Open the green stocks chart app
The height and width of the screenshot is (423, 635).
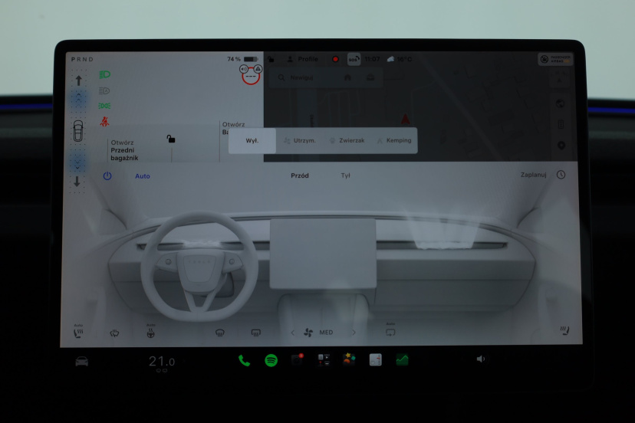pos(402,359)
